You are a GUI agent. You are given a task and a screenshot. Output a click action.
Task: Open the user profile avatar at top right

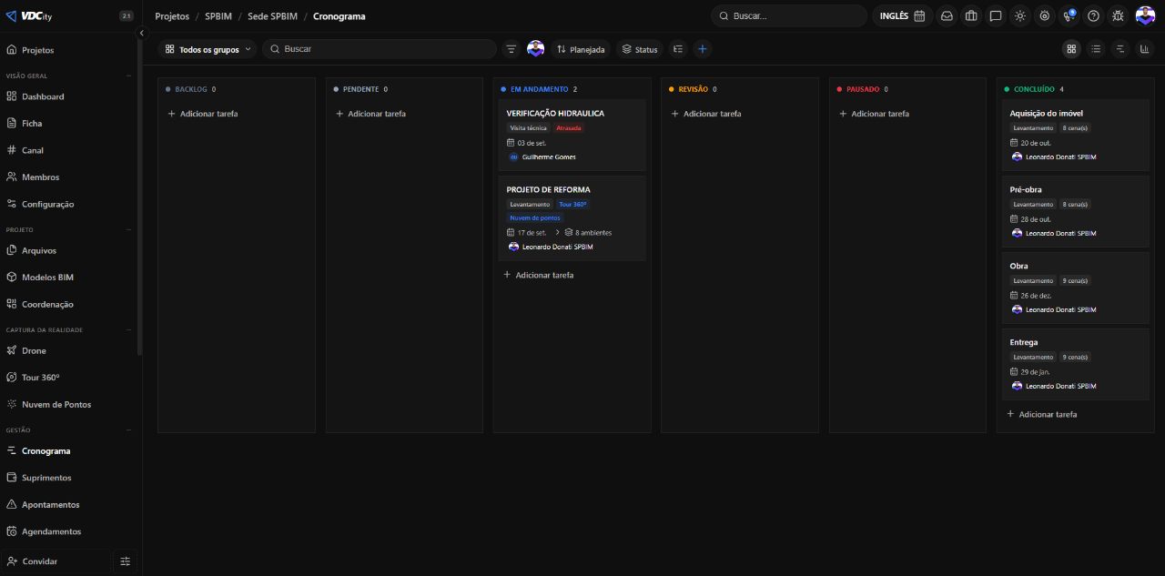[x=1145, y=15]
